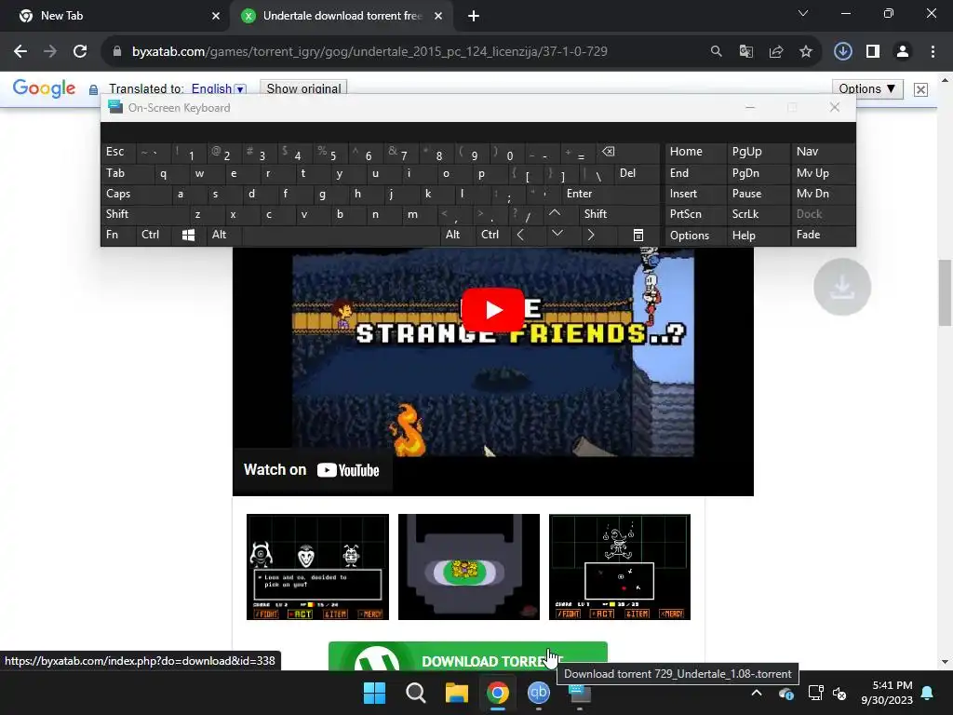The image size is (953, 715).
Task: Click the Watch on YouTube link
Action: point(311,470)
